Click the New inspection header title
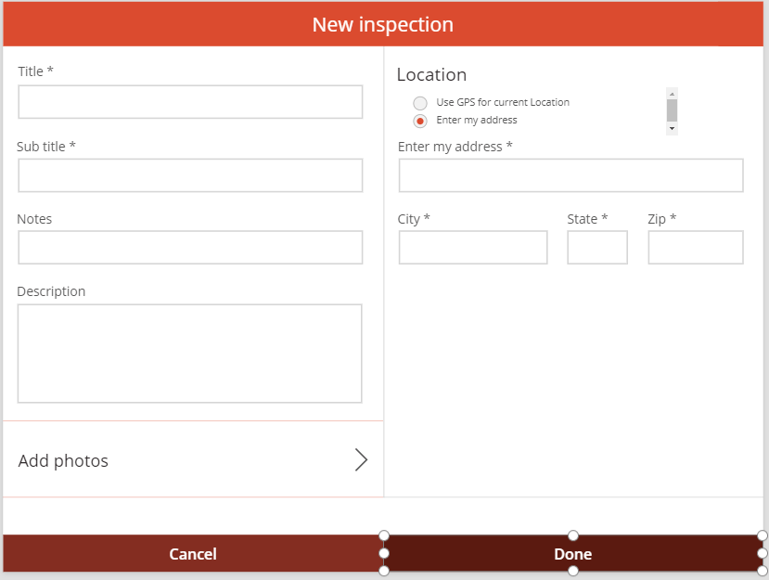Viewport: 769px width, 580px height. click(383, 24)
